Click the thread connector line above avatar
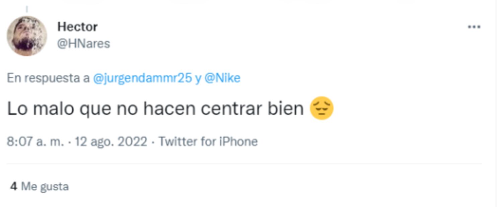Image resolution: width=499 pixels, height=207 pixels. point(27,9)
